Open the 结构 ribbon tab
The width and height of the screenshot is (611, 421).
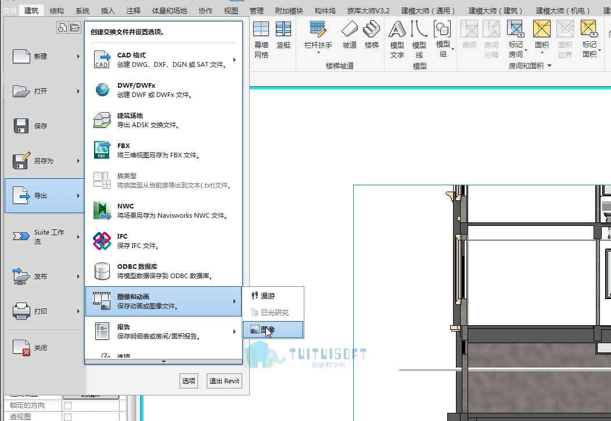pyautogui.click(x=57, y=10)
